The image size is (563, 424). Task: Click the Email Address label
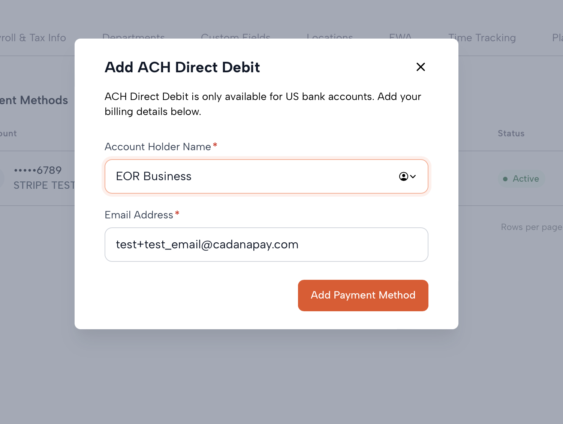pos(139,215)
